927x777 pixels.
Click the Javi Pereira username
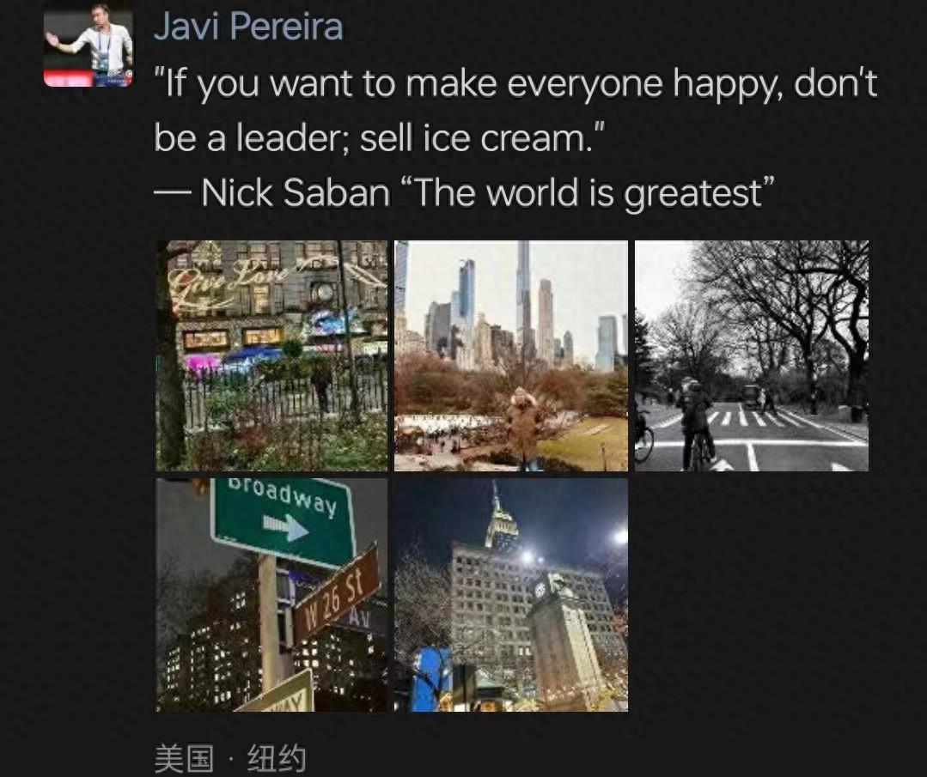coord(248,27)
